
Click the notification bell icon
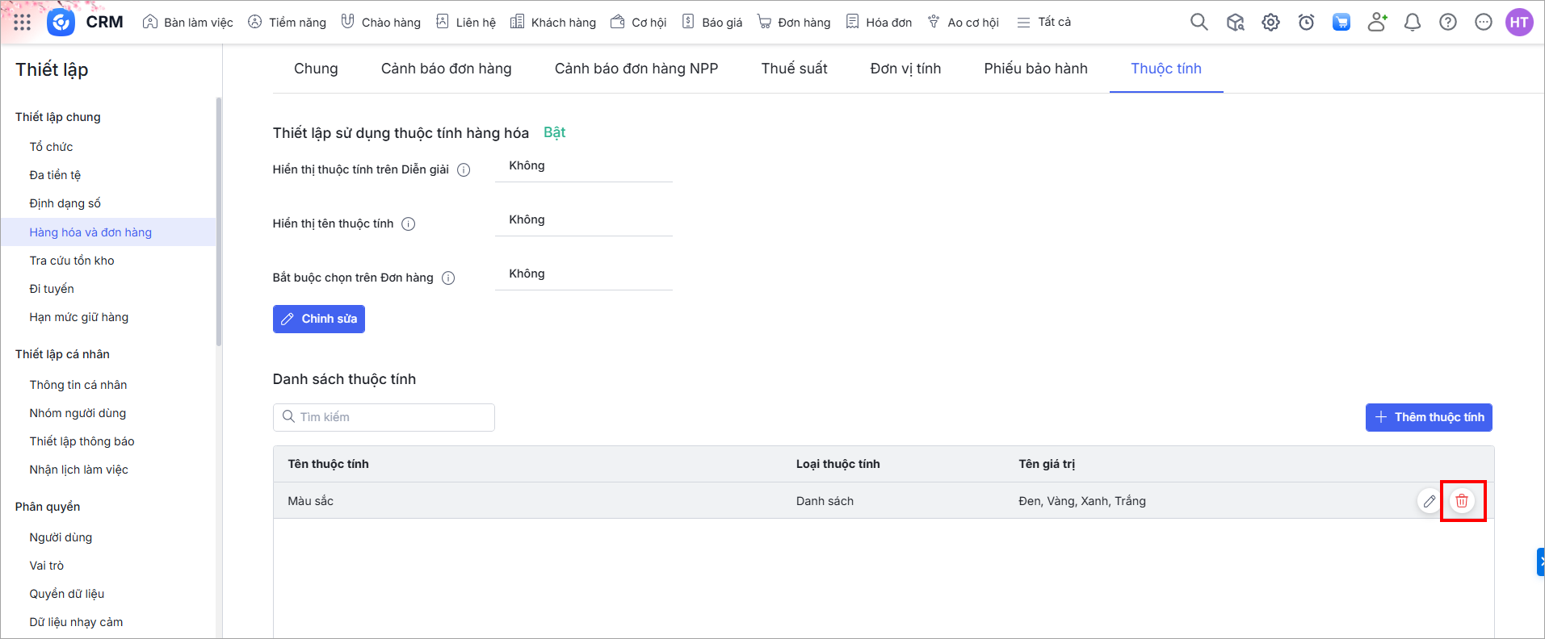(x=1412, y=23)
